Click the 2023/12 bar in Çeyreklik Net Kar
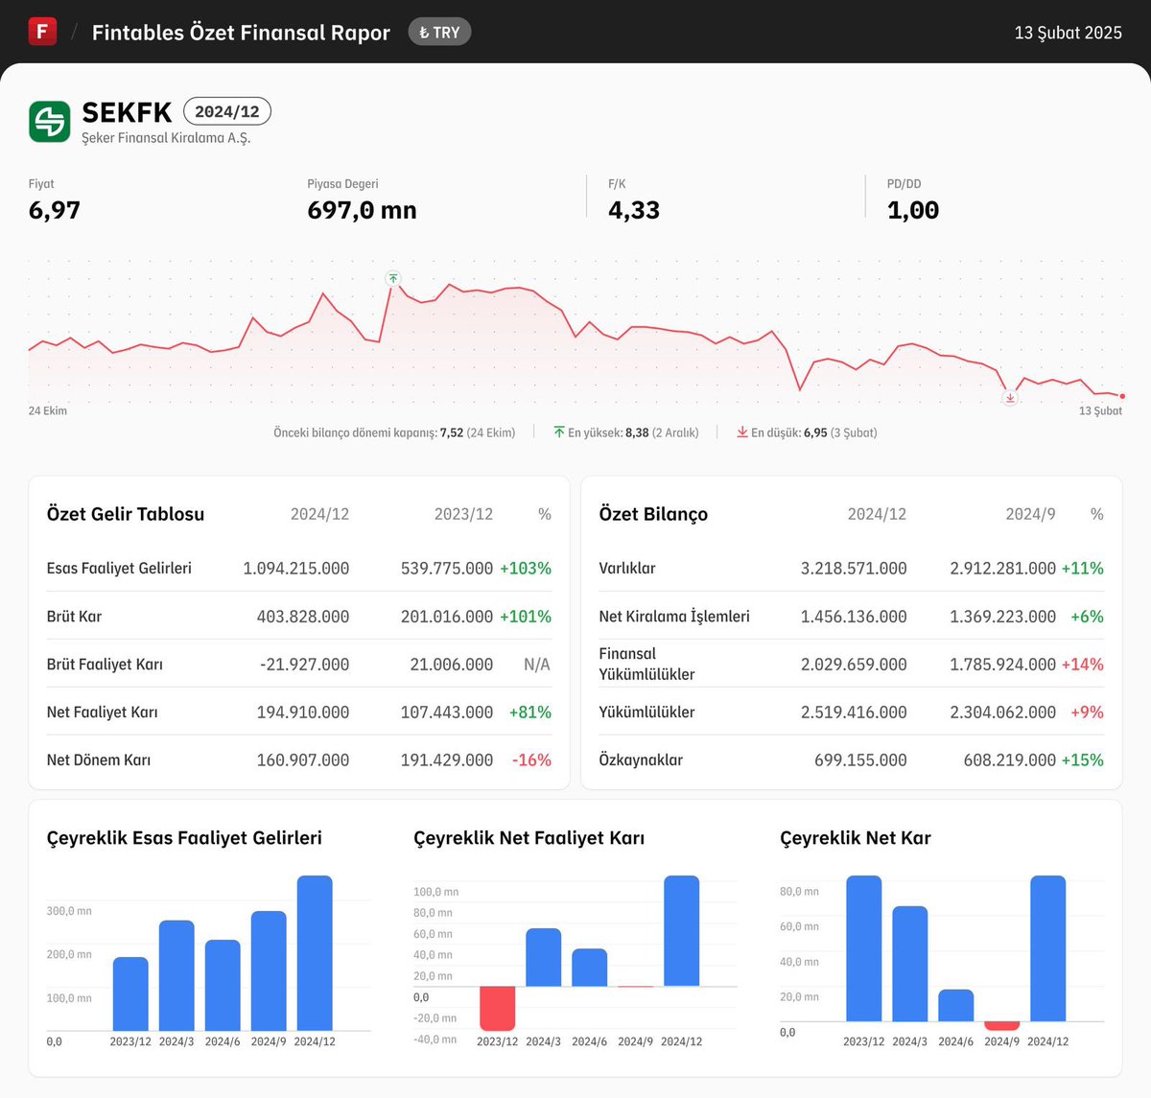This screenshot has height=1098, width=1151. (x=863, y=948)
